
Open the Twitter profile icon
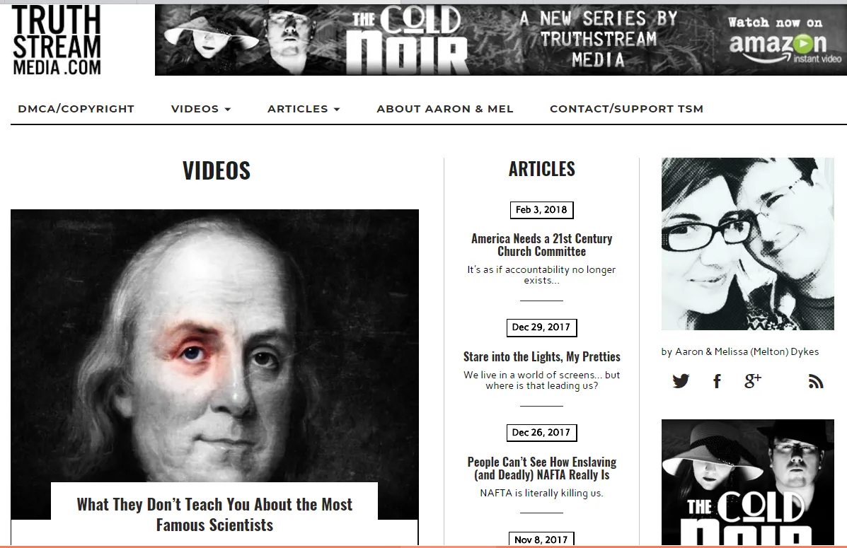681,381
